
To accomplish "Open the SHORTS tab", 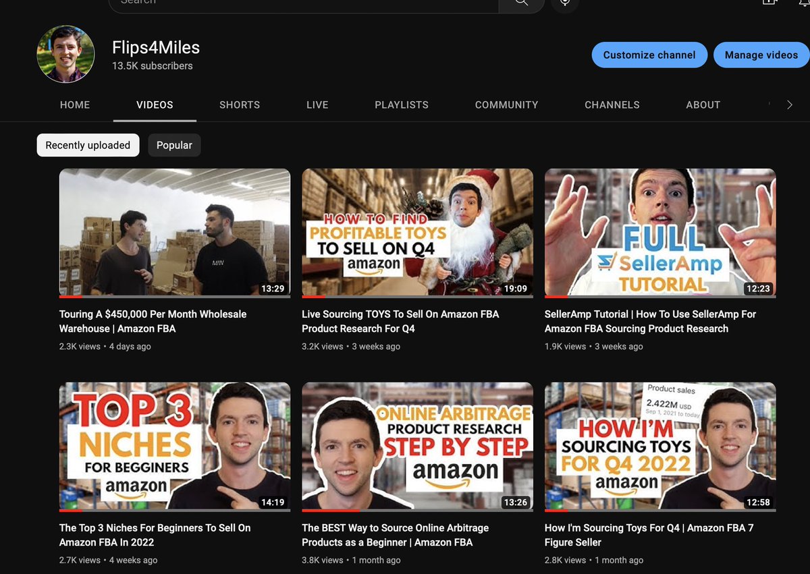I will pos(240,105).
